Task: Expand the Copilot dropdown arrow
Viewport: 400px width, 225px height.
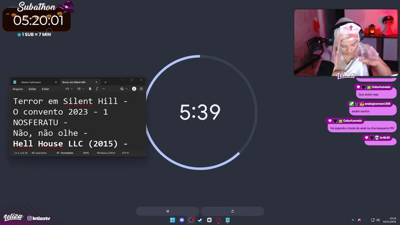Action: [x=127, y=89]
